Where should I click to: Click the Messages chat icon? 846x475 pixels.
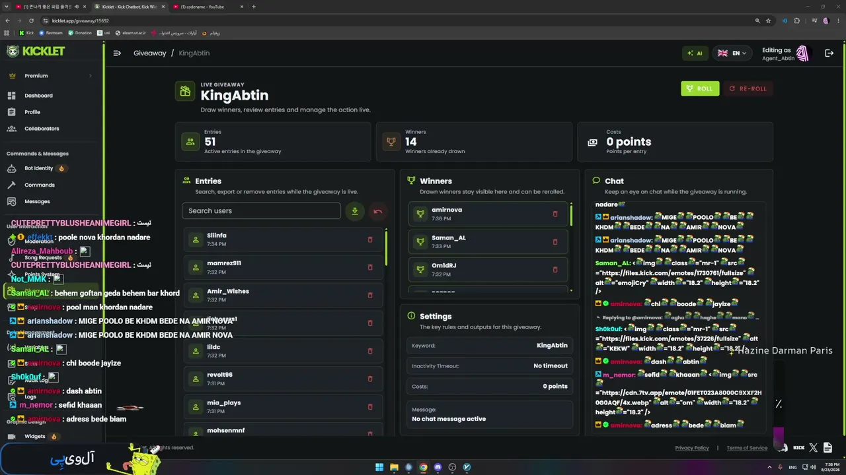[11, 202]
